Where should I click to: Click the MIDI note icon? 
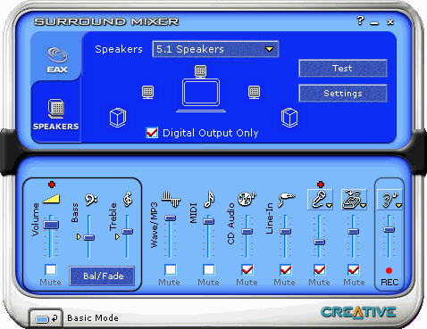click(x=209, y=199)
